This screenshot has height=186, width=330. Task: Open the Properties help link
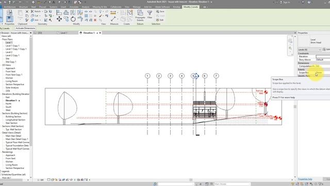[x=305, y=179]
